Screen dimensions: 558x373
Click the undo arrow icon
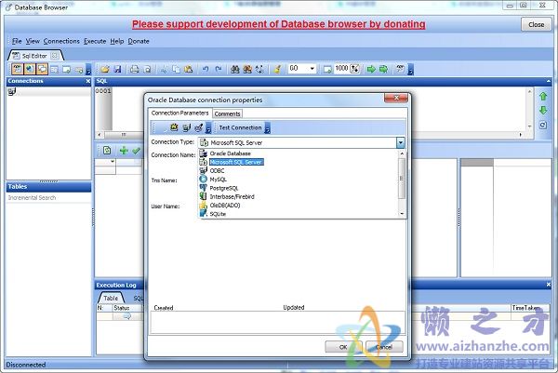206,69
